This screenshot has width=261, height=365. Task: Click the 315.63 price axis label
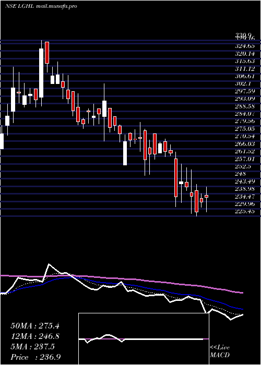tap(245, 61)
